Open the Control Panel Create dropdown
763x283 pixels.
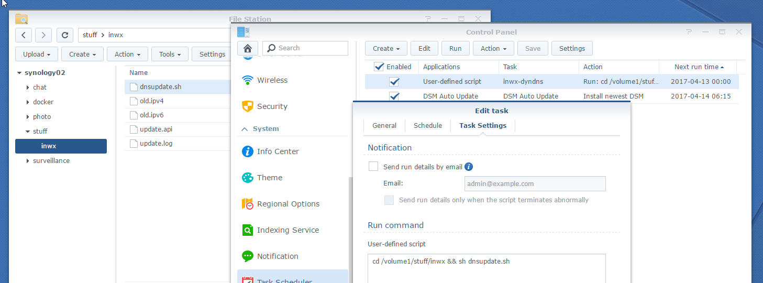[386, 49]
